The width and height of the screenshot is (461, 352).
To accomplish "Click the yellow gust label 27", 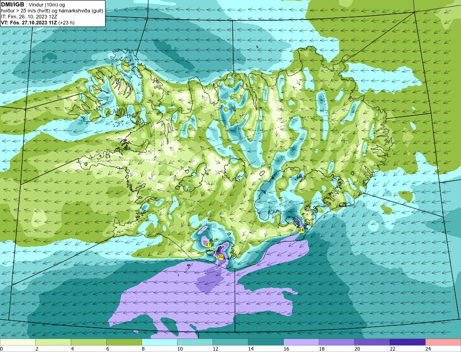I will point(208,245).
